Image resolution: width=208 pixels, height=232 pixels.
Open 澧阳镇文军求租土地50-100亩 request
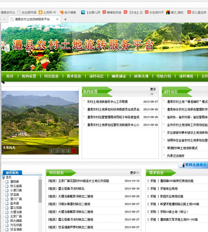tap(179, 220)
